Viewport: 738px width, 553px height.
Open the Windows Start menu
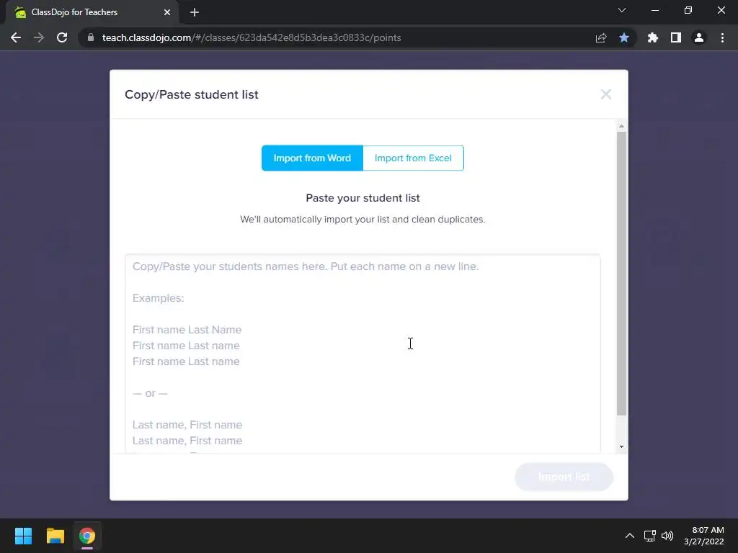[x=23, y=536]
